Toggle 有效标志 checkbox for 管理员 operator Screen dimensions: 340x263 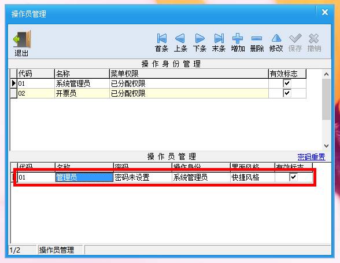[x=293, y=177]
